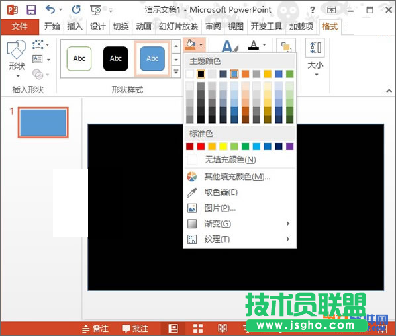
Task: Click the Comments (批注) button in status bar
Action: [135, 329]
